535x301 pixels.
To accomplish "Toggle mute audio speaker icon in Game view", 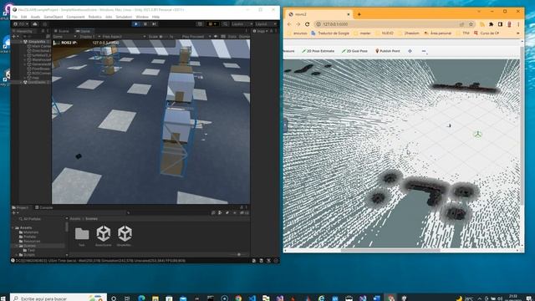I will [216, 37].
